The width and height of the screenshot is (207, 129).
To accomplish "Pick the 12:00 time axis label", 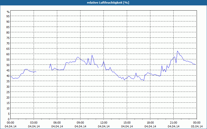I will 104,123.
